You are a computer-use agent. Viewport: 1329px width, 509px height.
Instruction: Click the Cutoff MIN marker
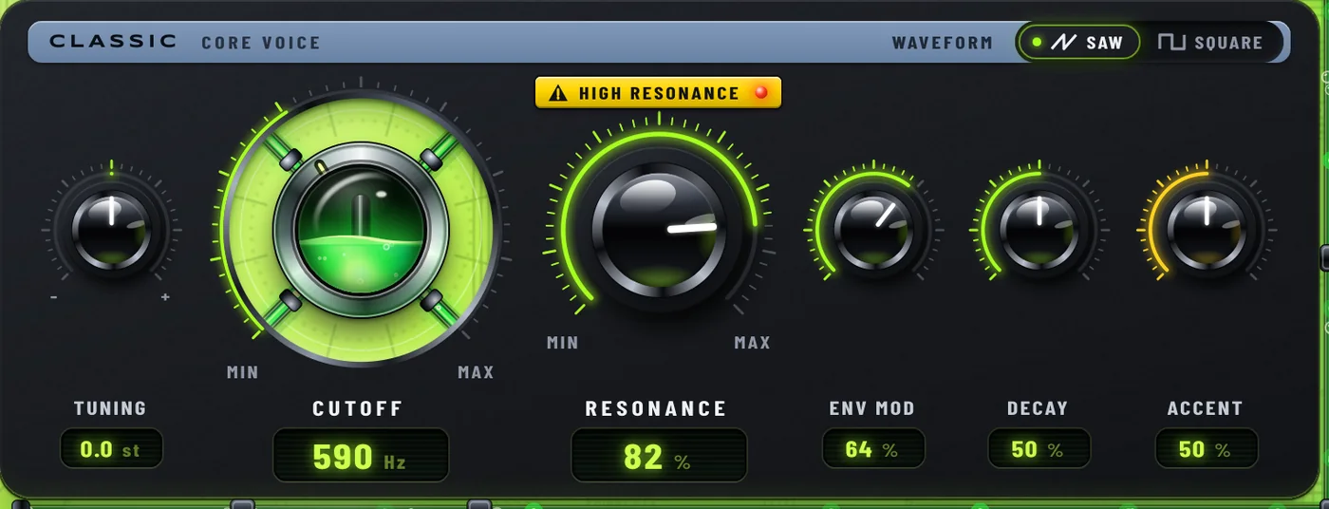pyautogui.click(x=243, y=372)
